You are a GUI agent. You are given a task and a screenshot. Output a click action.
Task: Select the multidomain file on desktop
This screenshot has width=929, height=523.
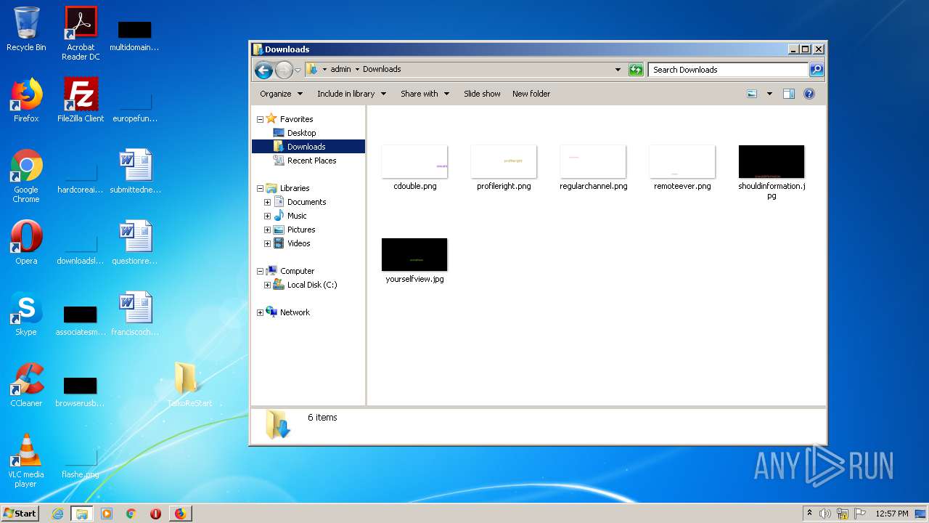tap(135, 35)
